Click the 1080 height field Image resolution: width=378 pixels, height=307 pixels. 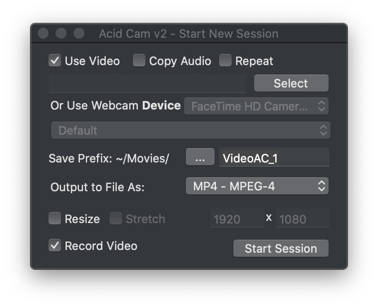coord(302,219)
